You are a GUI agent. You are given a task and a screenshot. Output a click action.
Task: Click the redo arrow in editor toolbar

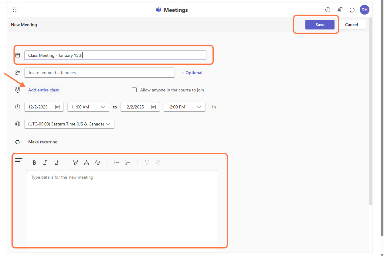point(158,163)
